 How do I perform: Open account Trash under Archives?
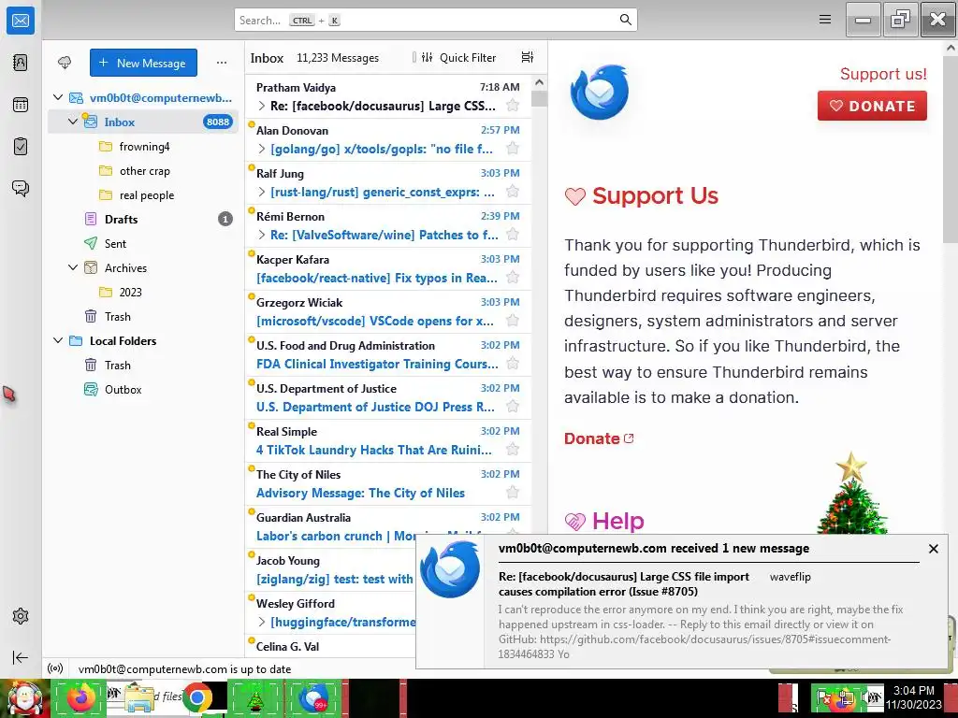(x=143, y=316)
